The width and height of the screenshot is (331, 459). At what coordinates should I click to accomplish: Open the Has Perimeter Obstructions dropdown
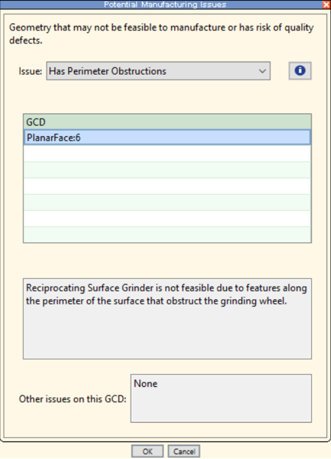coord(158,71)
